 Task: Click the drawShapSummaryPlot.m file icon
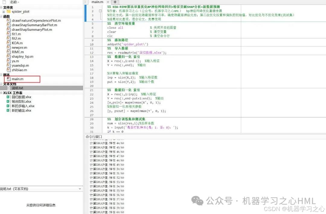[8, 30]
